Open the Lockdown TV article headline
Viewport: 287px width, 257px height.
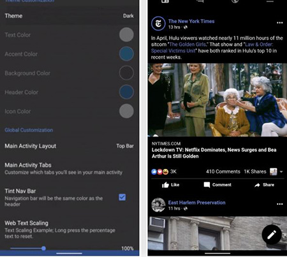click(x=214, y=153)
